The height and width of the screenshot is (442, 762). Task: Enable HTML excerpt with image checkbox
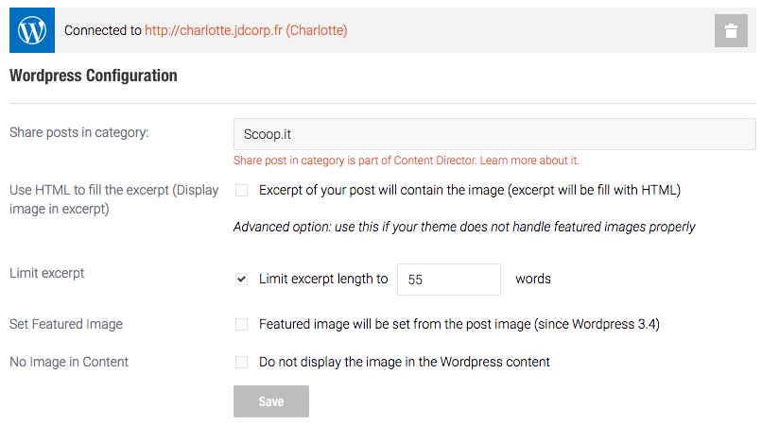point(241,191)
